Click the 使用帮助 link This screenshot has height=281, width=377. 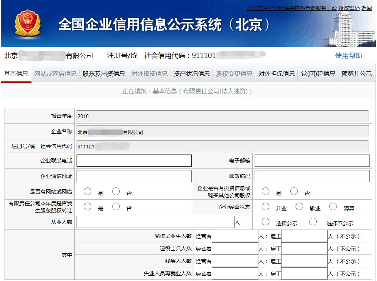coord(349,56)
